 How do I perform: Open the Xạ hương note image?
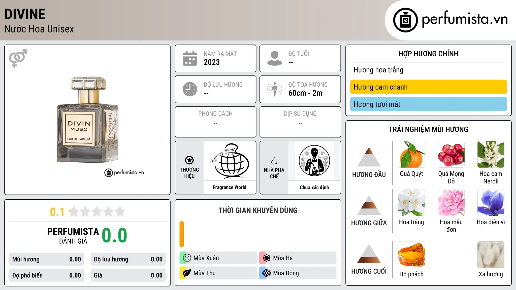point(491,255)
